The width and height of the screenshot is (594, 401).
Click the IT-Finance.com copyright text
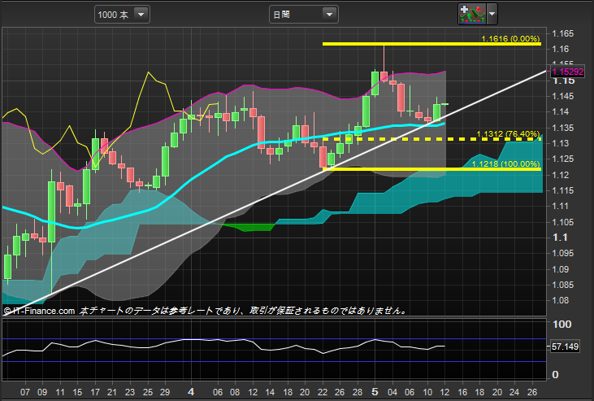click(39, 311)
